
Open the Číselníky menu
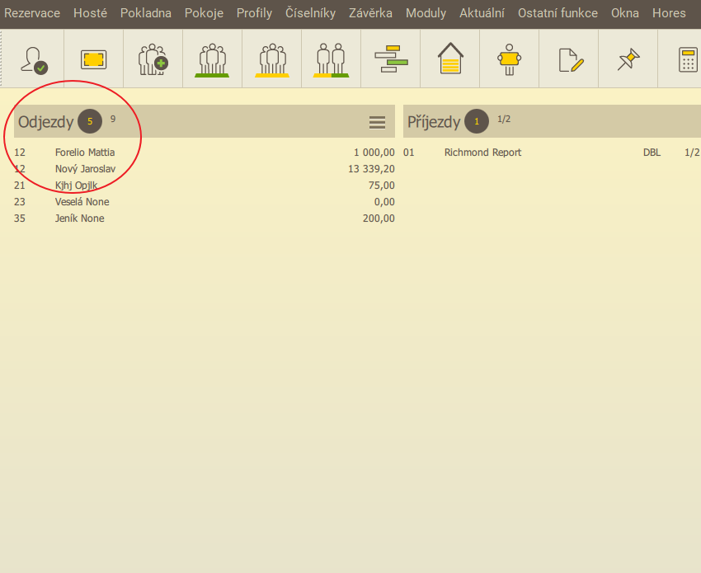click(310, 13)
